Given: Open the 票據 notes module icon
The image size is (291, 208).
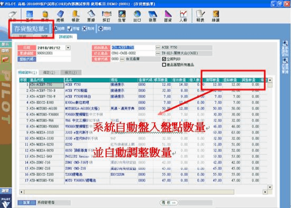Looking at the screenshot, I should click(x=91, y=15).
